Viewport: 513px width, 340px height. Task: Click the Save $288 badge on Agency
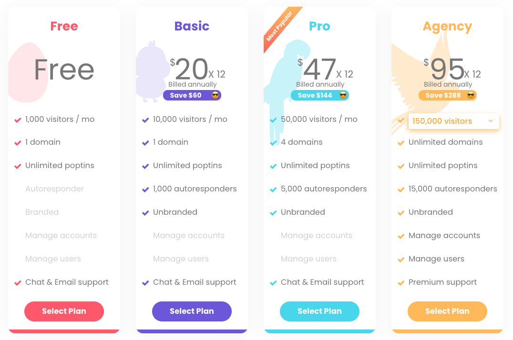coord(441,95)
